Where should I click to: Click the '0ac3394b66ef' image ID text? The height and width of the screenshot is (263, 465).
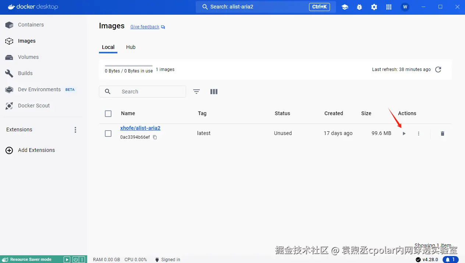point(135,137)
